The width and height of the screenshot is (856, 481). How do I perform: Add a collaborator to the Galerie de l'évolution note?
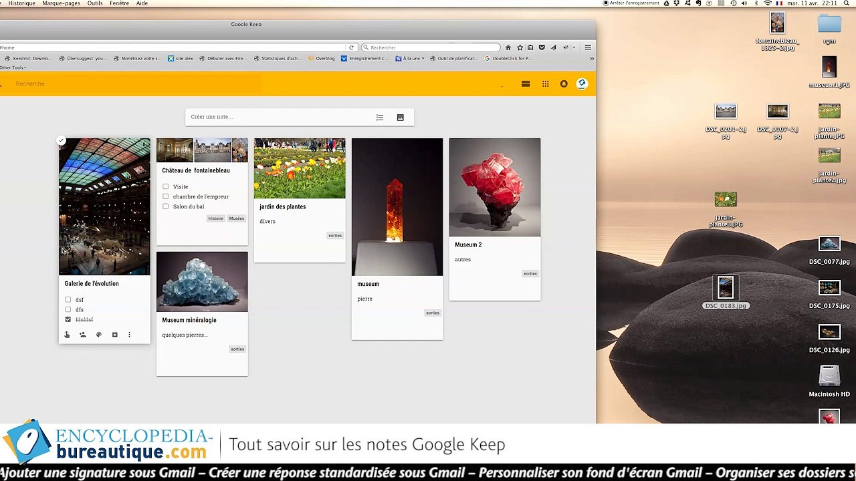(83, 335)
